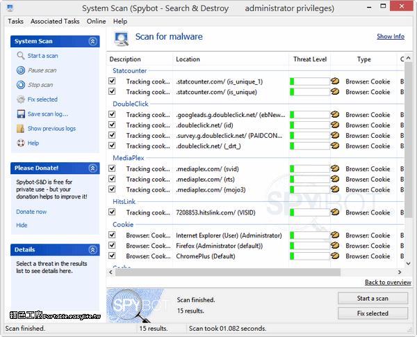The height and width of the screenshot is (337, 417).
Task: Click cookie type icon for statcounter is_unique row
Action: (335, 91)
